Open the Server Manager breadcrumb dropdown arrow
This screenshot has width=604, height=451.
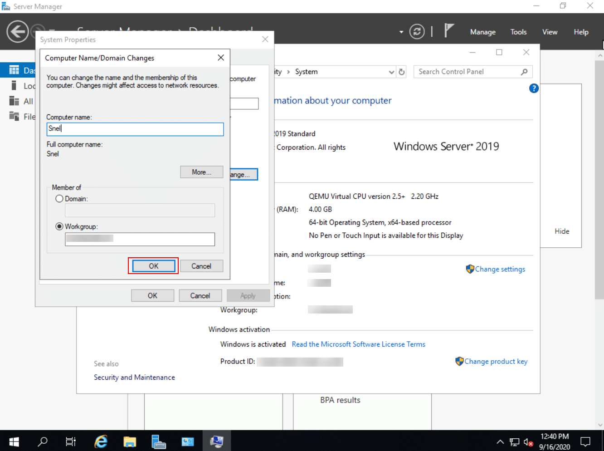point(401,32)
